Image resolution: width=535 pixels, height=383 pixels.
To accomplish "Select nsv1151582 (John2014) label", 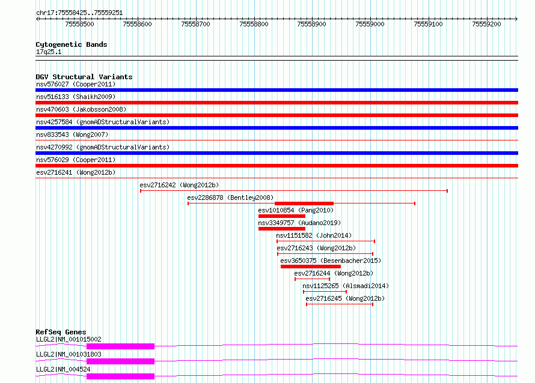I will pyautogui.click(x=314, y=235).
